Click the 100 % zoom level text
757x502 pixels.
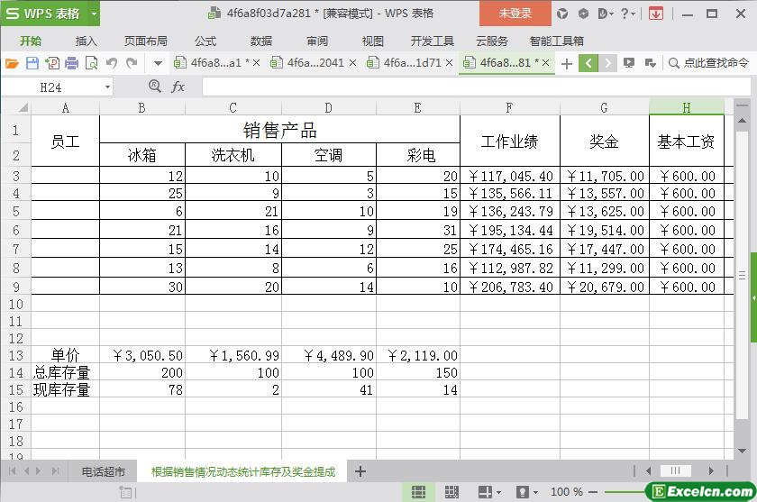567,492
